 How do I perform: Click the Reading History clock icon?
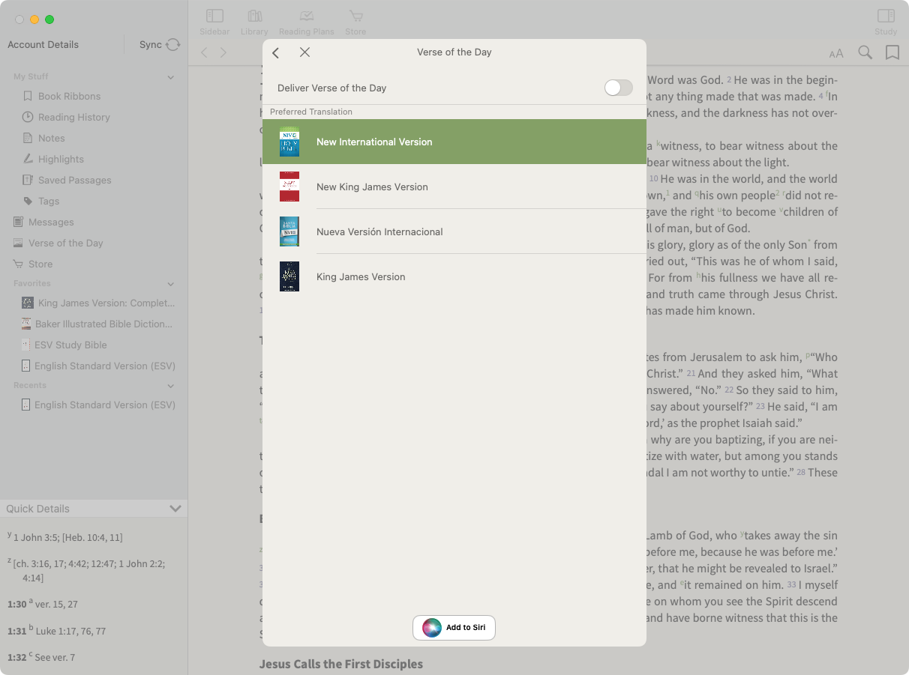point(28,117)
